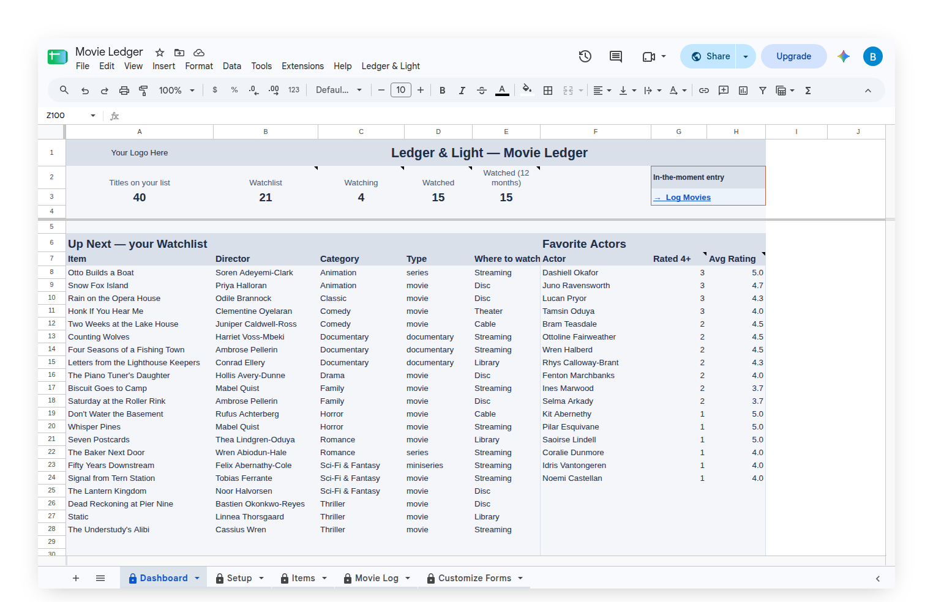
Task: Follow the Log Movies link
Action: coord(683,198)
